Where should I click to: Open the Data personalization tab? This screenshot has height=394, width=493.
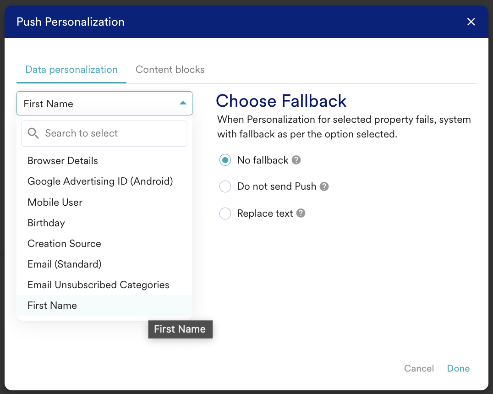point(71,70)
